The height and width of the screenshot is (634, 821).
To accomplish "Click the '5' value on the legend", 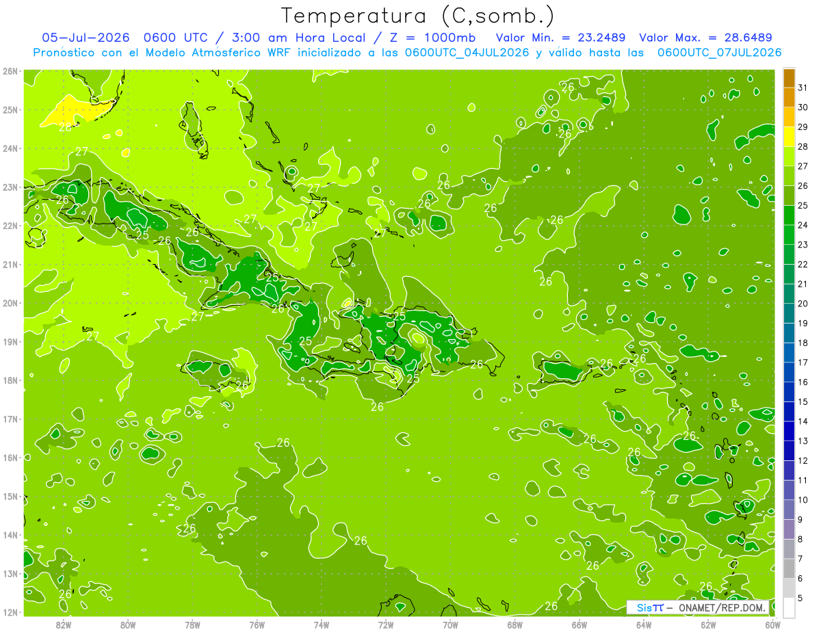I will (800, 598).
